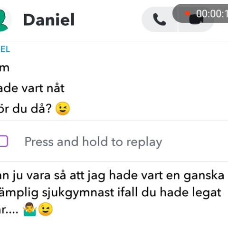The height and width of the screenshot is (228, 228).
Task: Click 'Press and hold to replay'
Action: click(x=94, y=142)
